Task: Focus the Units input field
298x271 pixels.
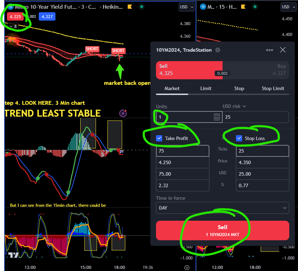Action: [x=189, y=117]
